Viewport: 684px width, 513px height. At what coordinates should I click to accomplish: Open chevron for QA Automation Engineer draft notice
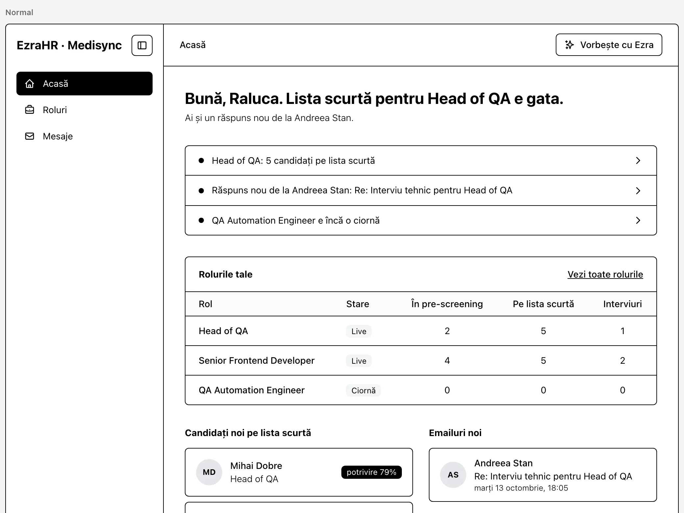(x=638, y=220)
